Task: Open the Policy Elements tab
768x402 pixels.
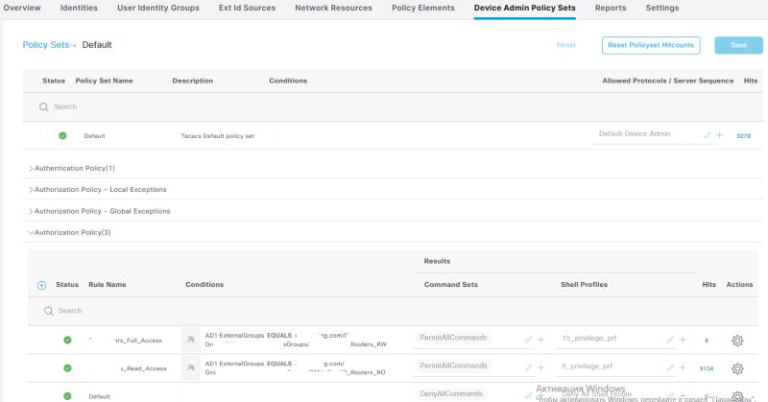Action: pos(423,8)
